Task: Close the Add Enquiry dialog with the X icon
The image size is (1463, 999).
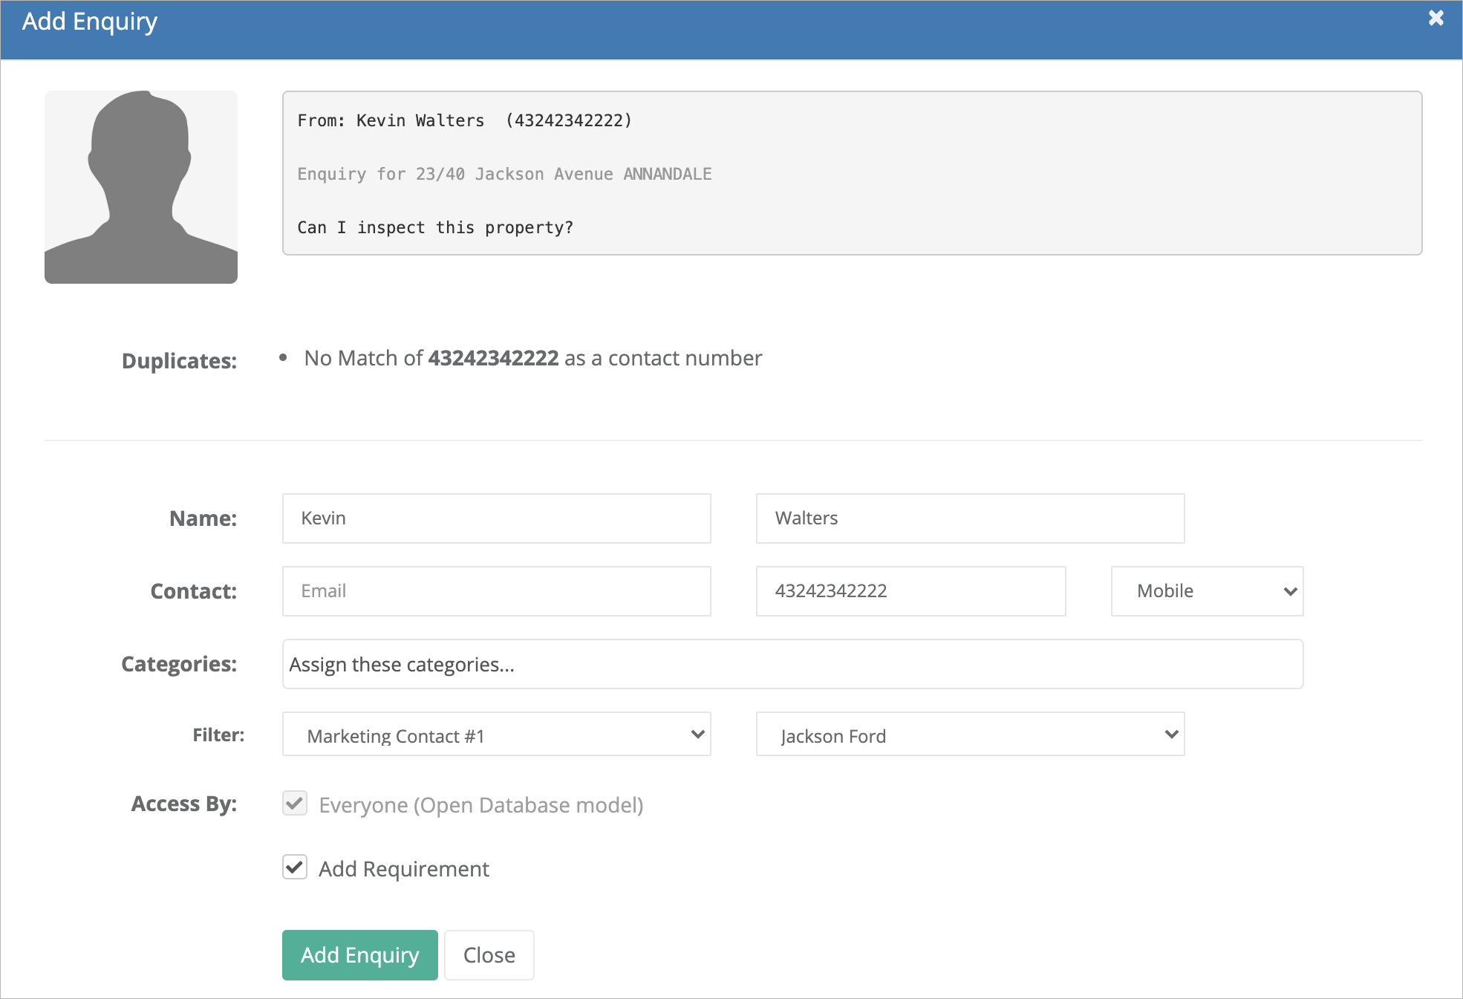Action: click(1436, 18)
